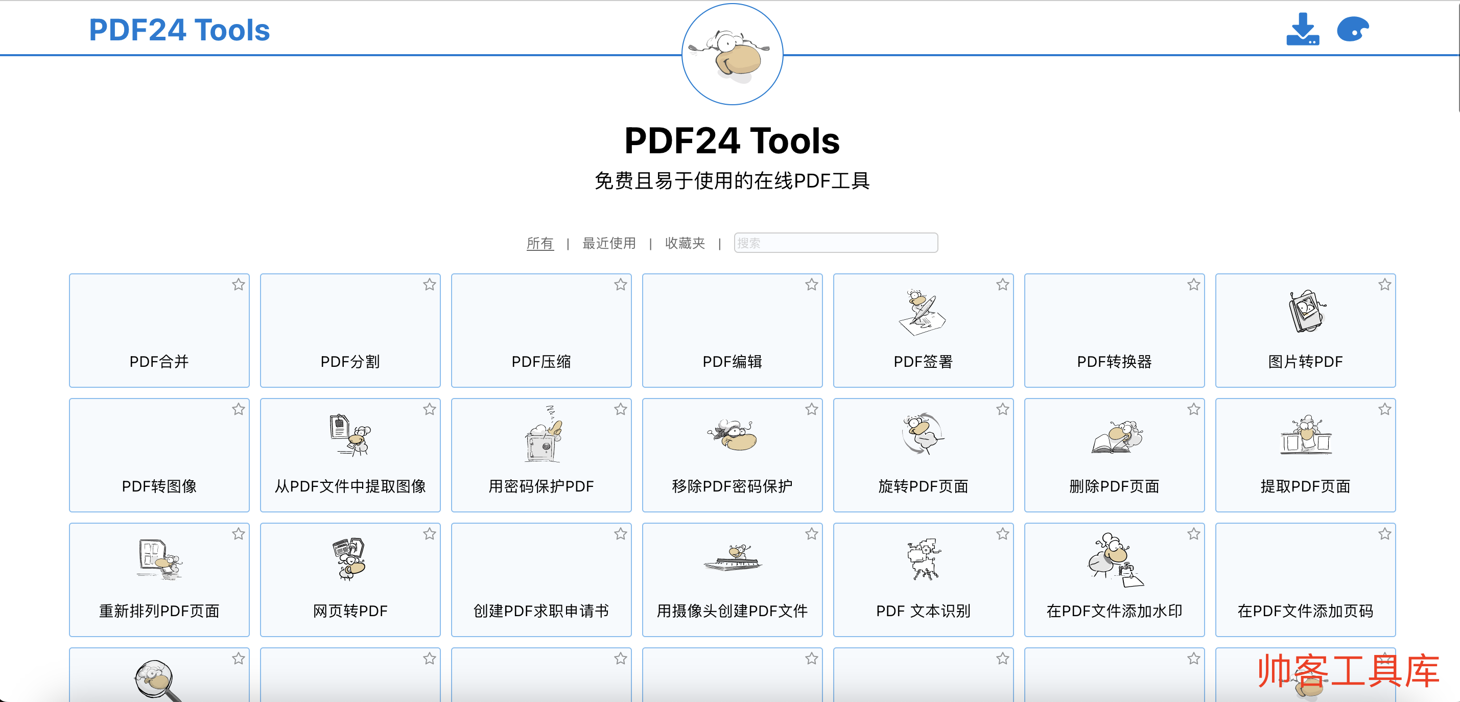Toggle favorite star on 删除PDF页面

(x=1194, y=409)
